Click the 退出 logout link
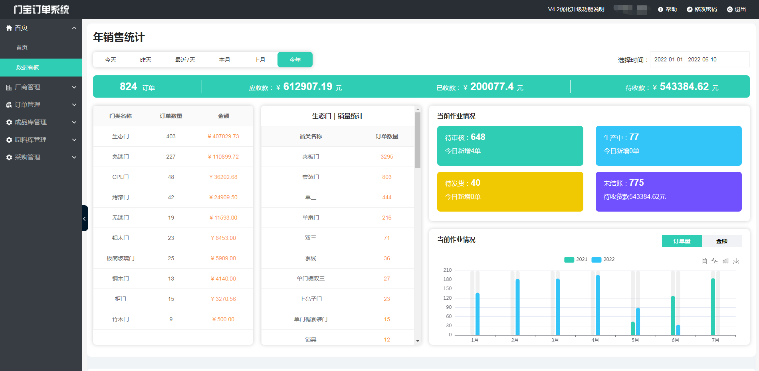 (740, 10)
